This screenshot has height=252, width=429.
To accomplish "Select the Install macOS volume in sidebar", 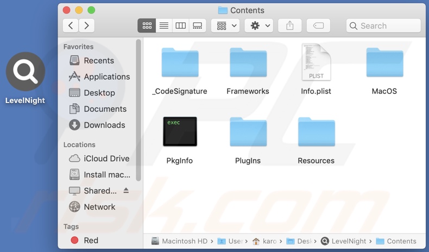I will [99, 174].
